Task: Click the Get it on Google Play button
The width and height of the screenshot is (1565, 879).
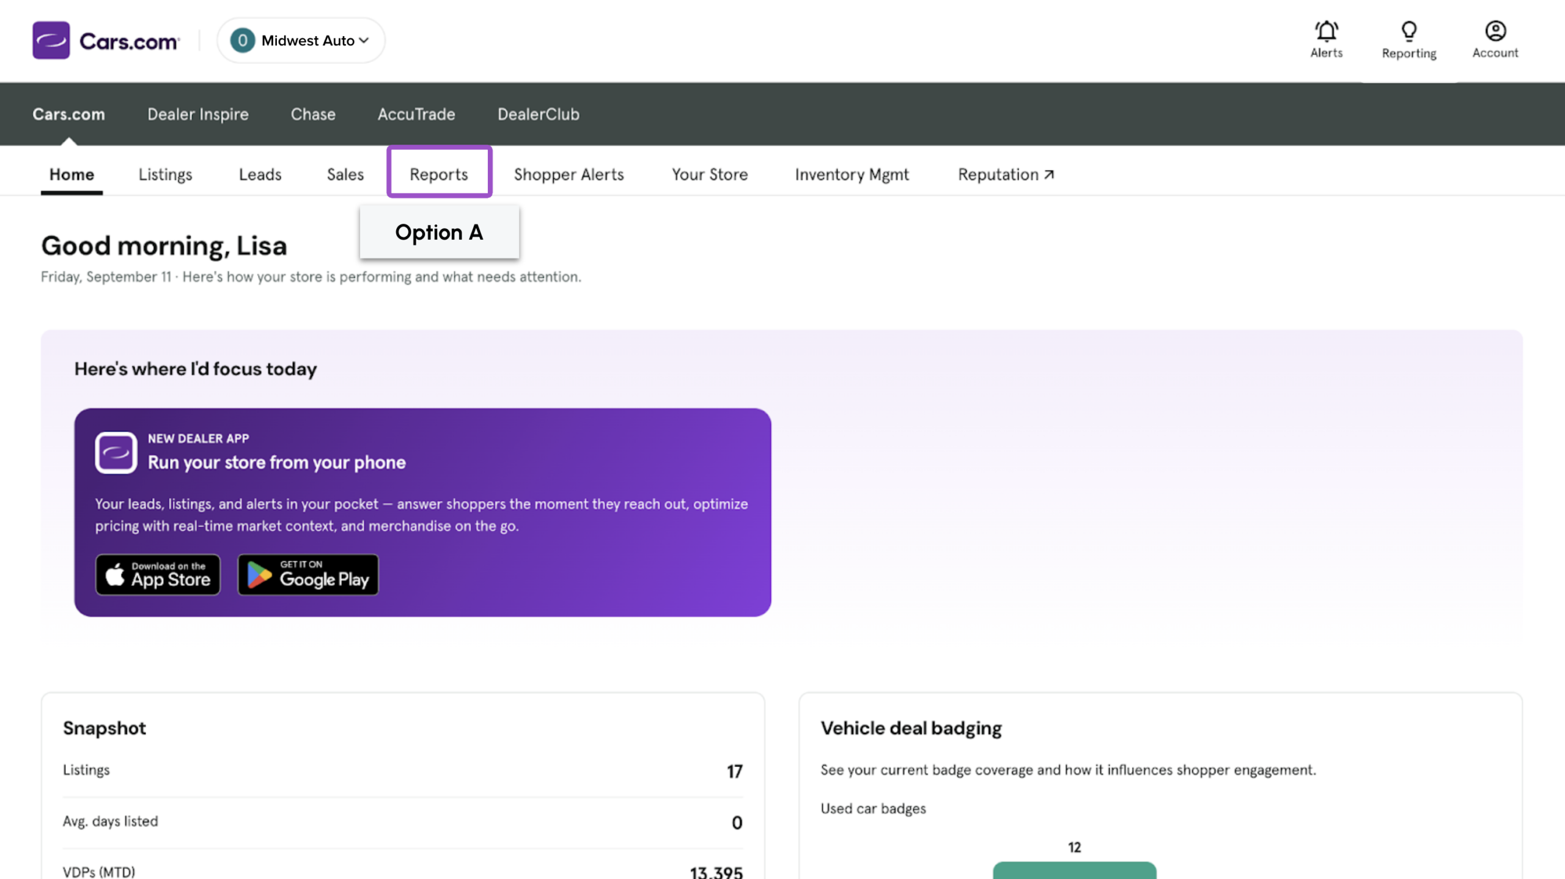Action: tap(308, 575)
